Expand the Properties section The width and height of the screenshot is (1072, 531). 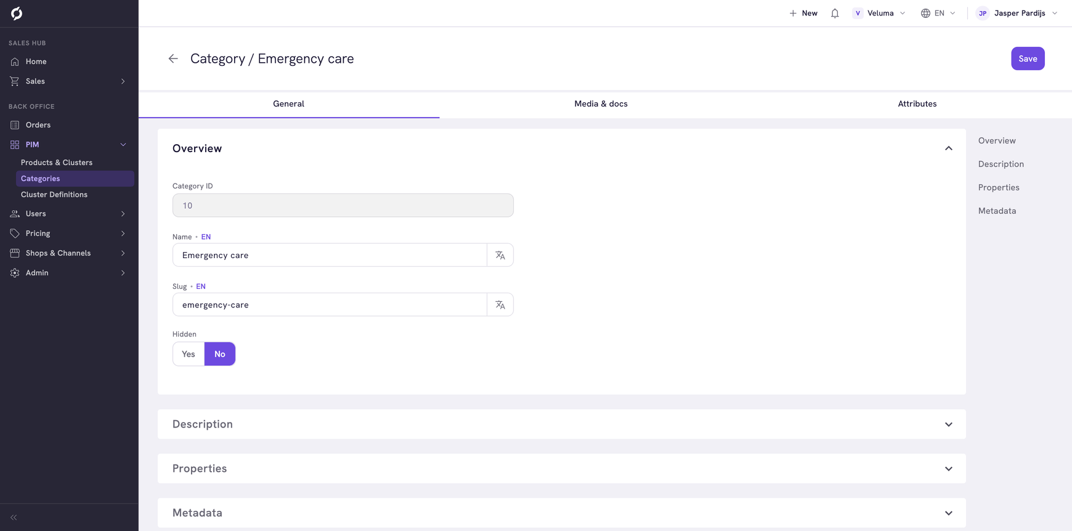949,469
